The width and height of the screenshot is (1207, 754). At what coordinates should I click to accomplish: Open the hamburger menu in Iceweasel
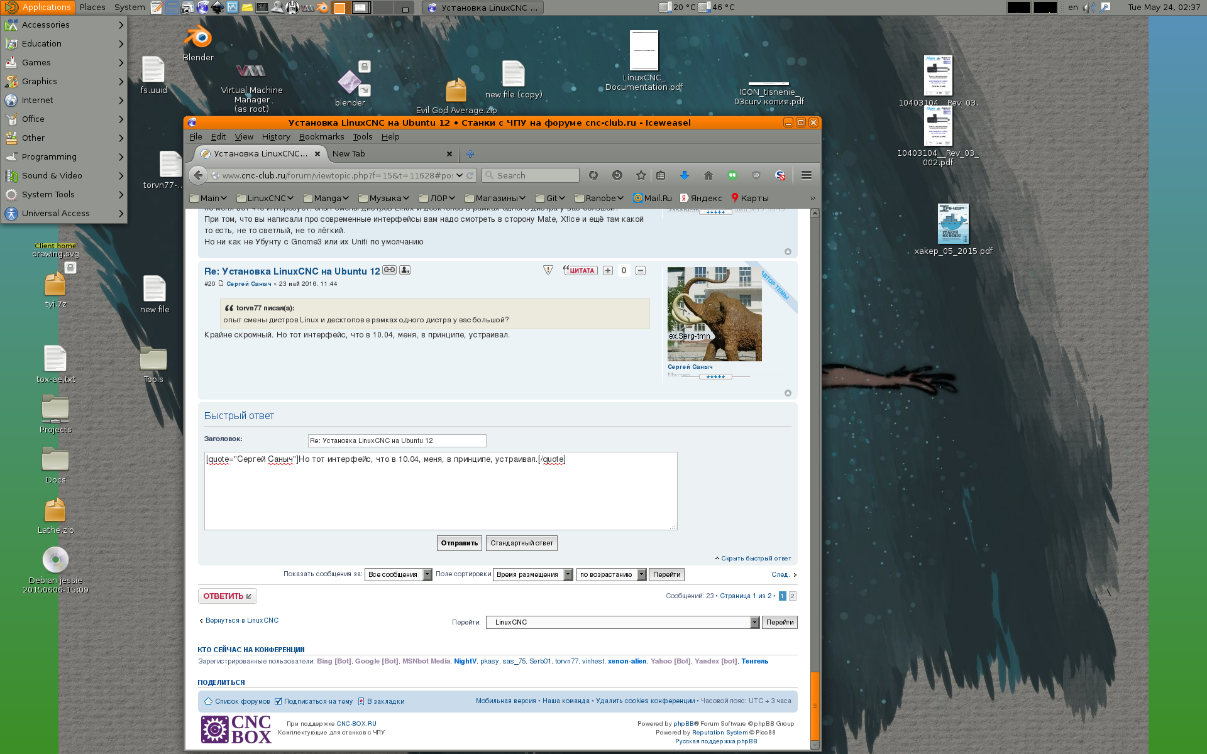(x=806, y=175)
